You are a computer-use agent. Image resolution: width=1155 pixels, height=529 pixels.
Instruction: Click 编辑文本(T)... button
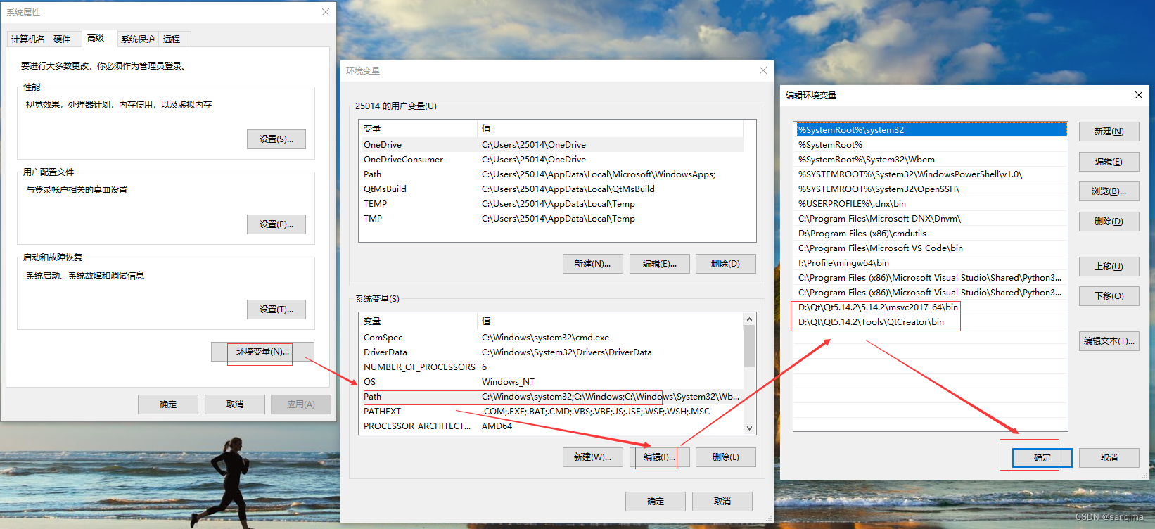click(x=1109, y=341)
